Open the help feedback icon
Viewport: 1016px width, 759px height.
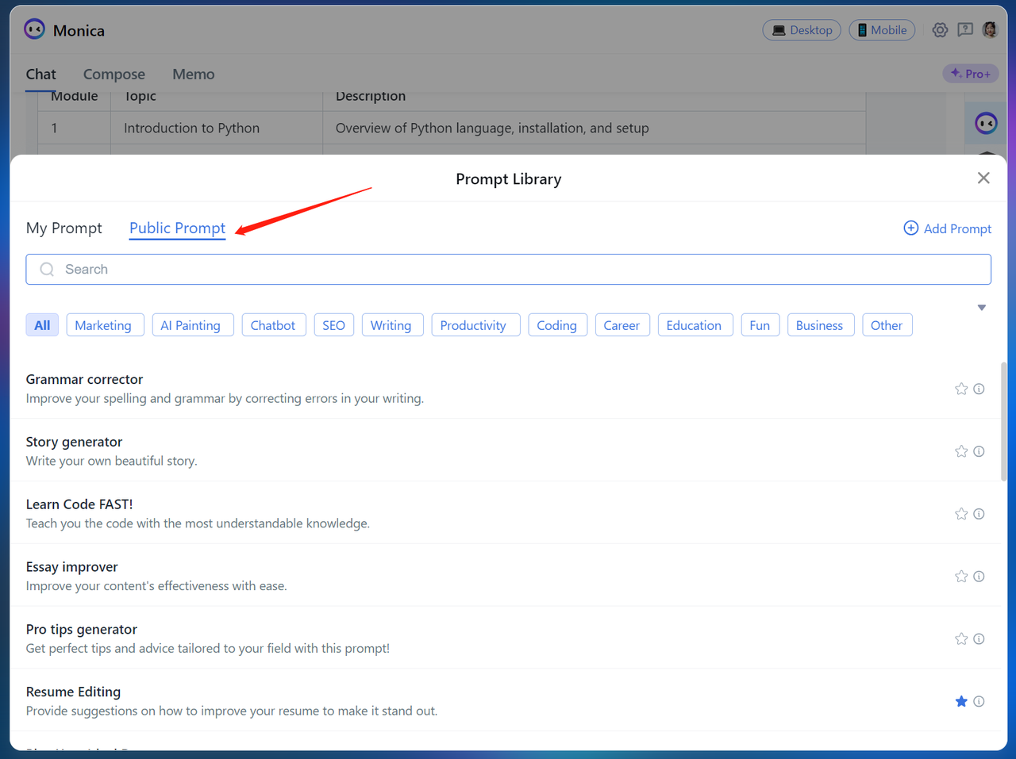point(965,30)
